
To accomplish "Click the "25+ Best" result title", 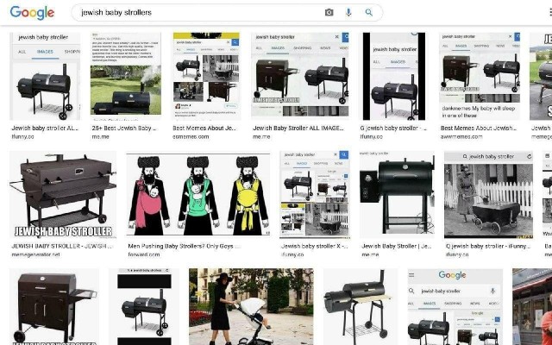I will pos(125,128).
